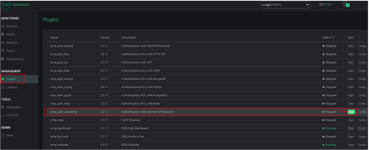369x150 pixels.
Task: Open the Overview chart icon in sidebar
Action: 3,26
